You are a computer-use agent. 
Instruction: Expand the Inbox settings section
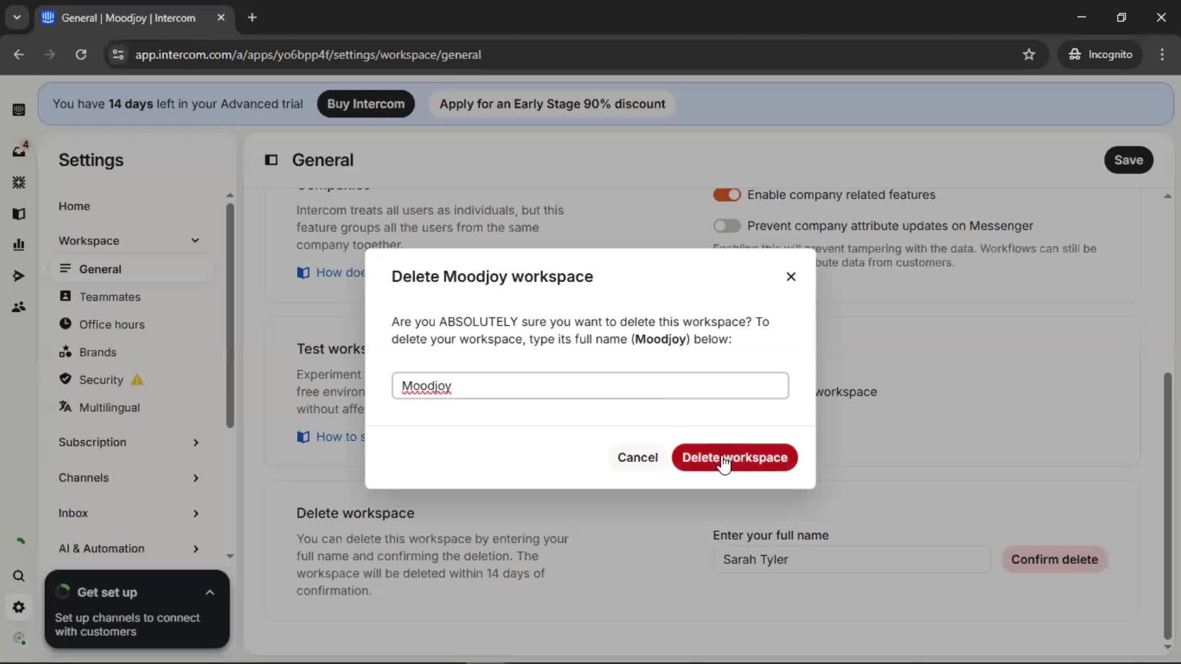tap(196, 513)
